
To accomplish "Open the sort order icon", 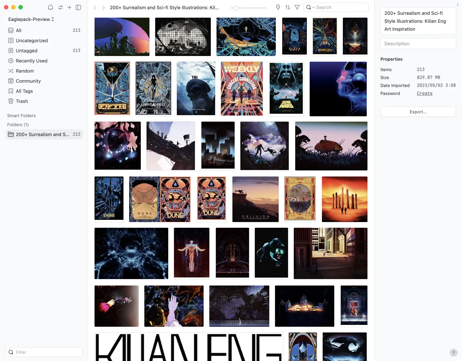I will [288, 7].
